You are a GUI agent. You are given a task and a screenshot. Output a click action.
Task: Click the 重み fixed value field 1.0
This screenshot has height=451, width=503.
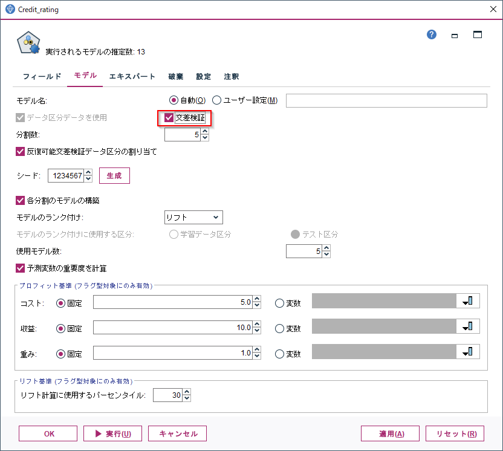tap(173, 353)
